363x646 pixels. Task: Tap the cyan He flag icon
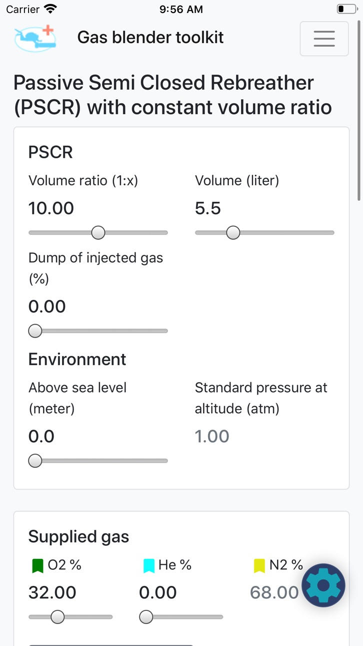(x=149, y=566)
